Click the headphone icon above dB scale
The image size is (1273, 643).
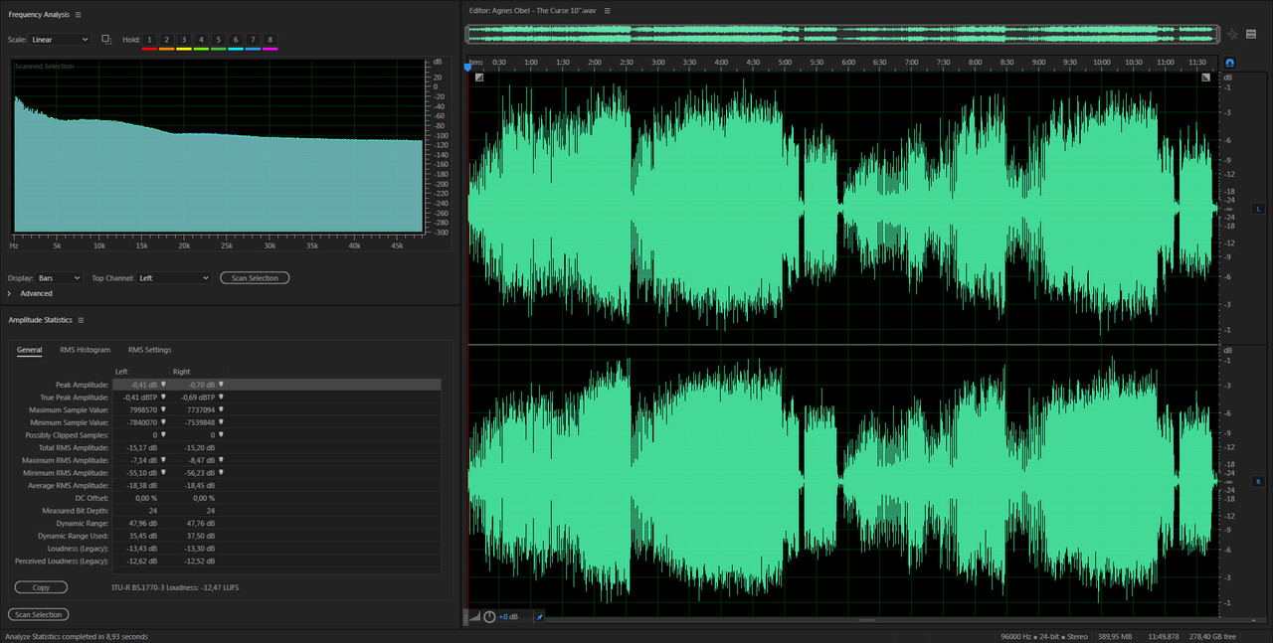tap(1229, 62)
